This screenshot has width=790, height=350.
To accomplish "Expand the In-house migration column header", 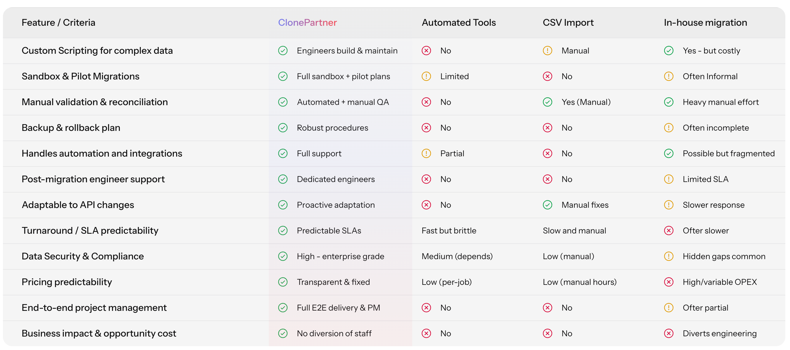I will (x=705, y=22).
